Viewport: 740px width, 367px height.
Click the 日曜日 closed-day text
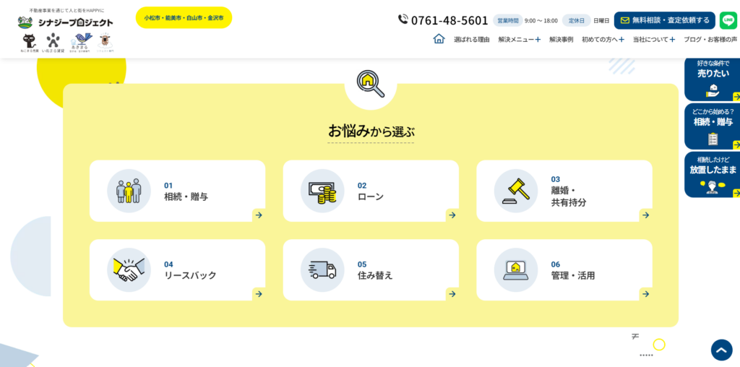(601, 21)
